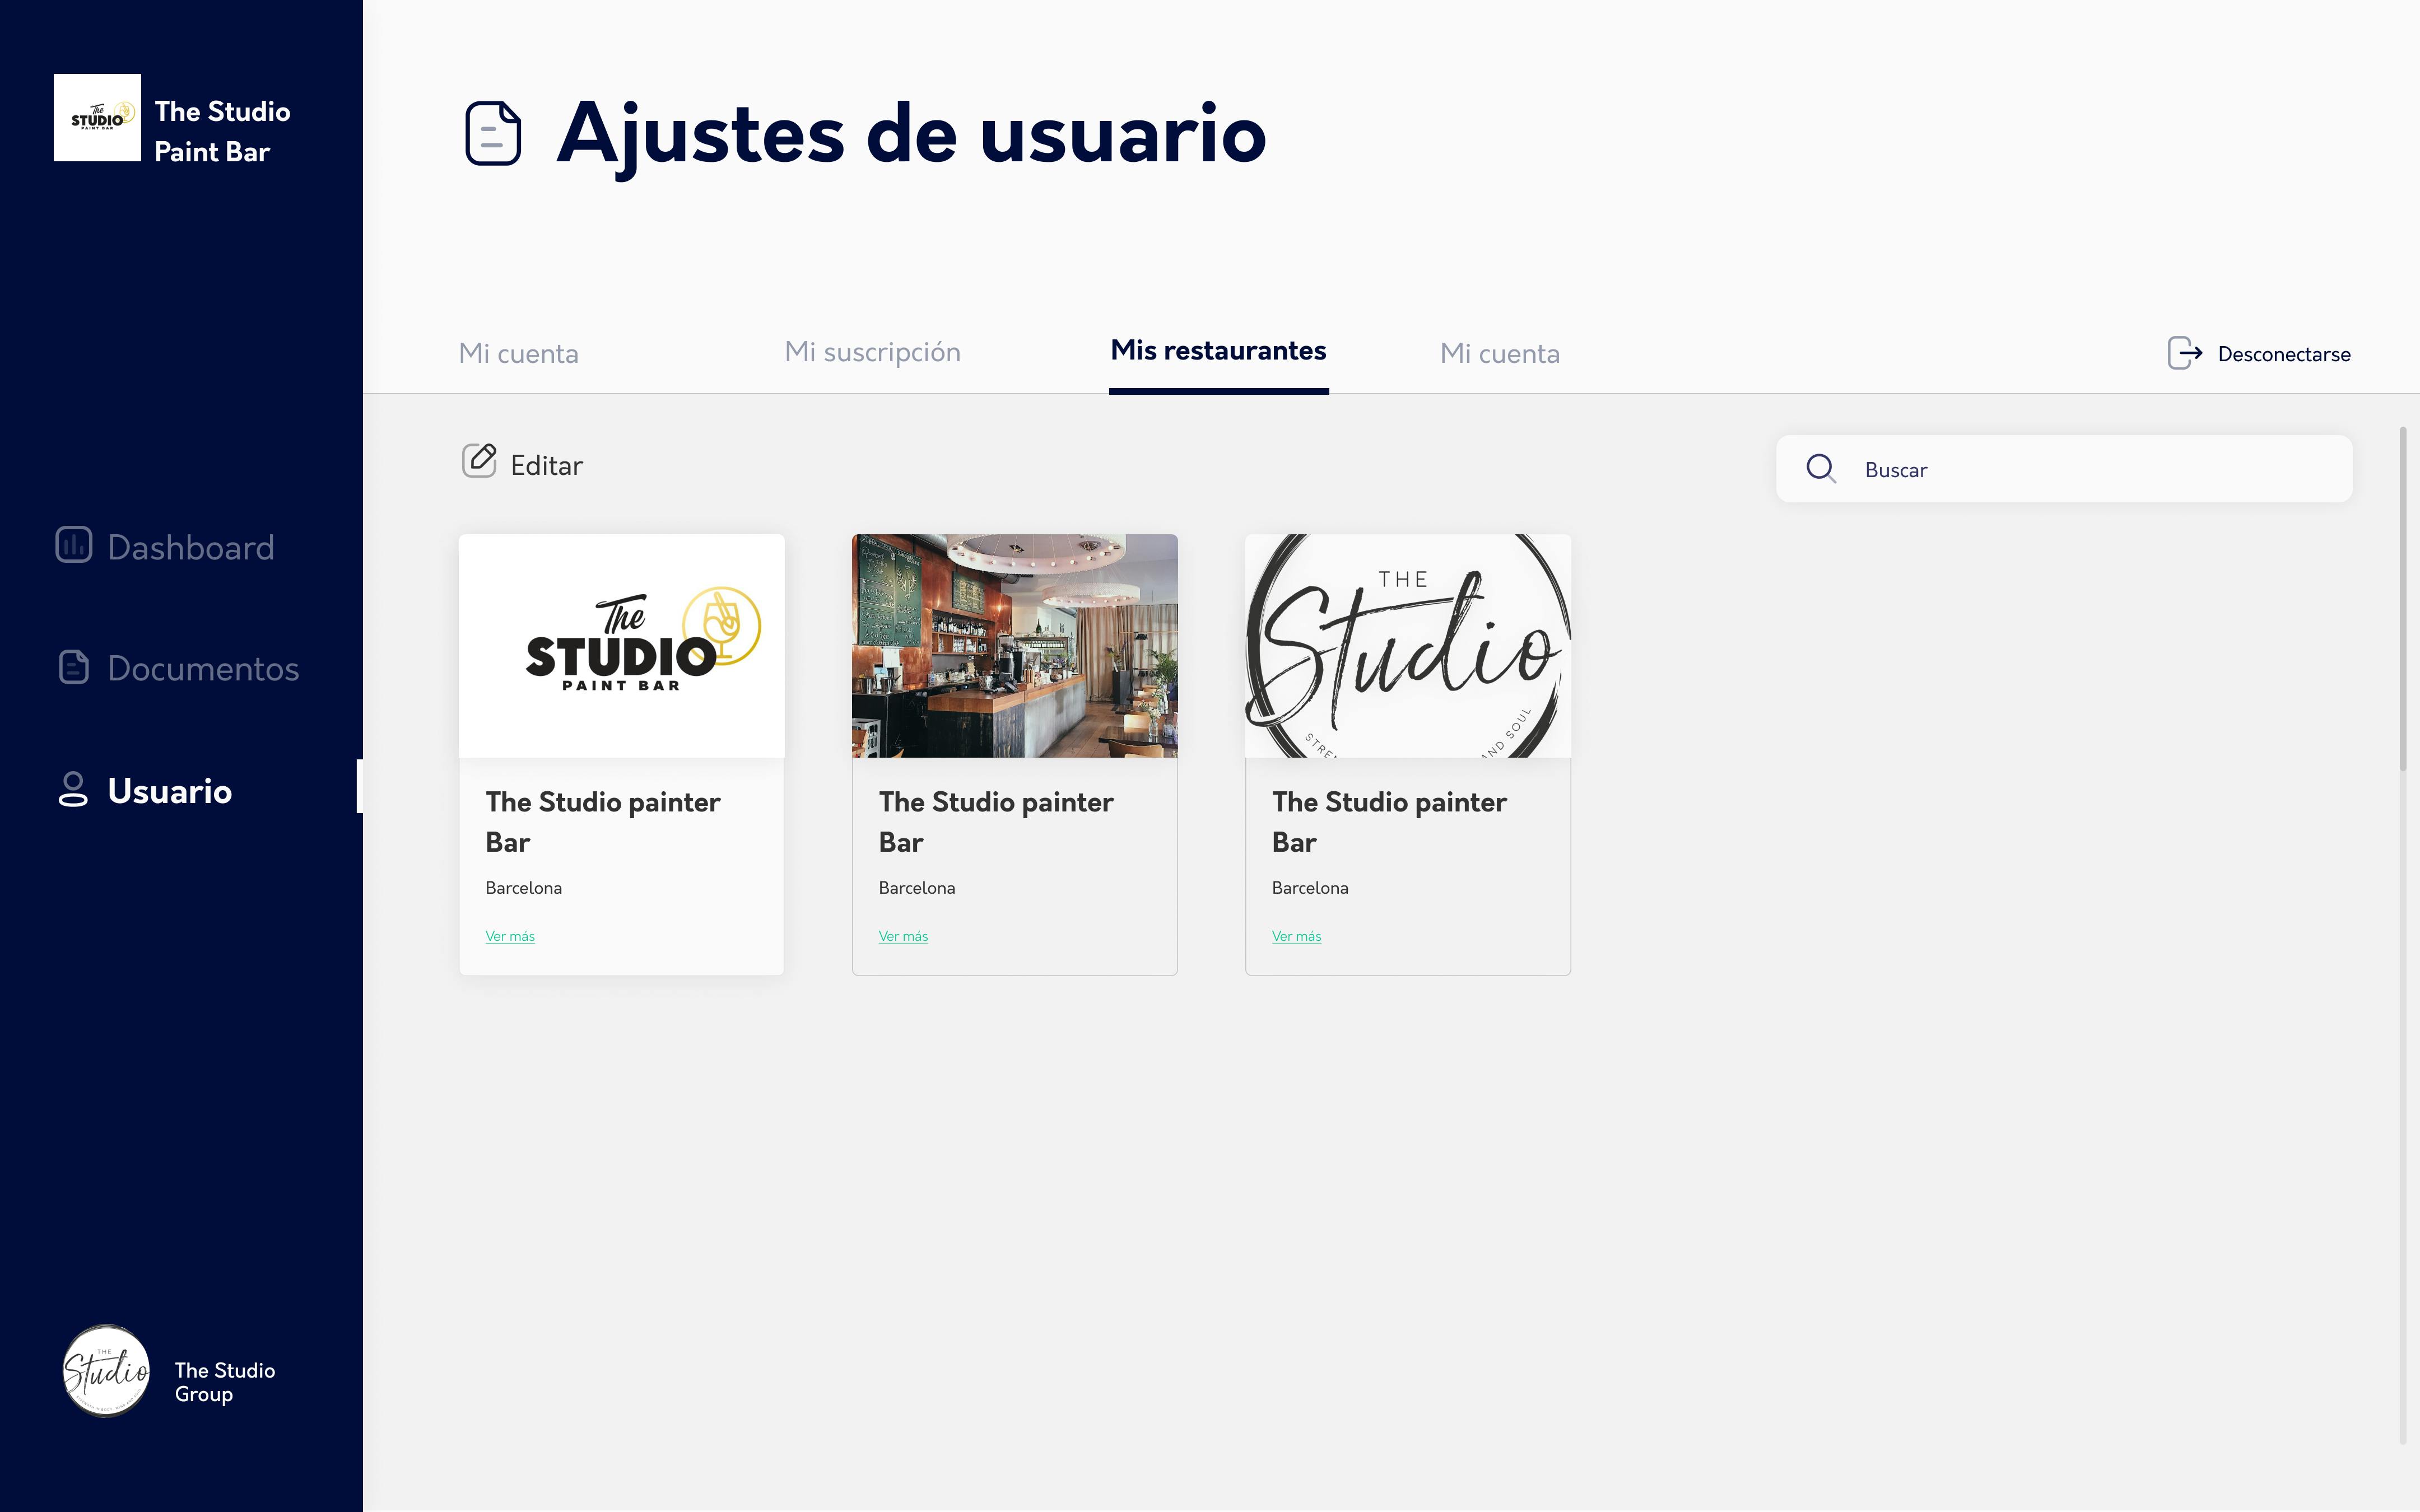Switch to the Mi suscripción tab
This screenshot has width=2420, height=1512.
pos(872,352)
